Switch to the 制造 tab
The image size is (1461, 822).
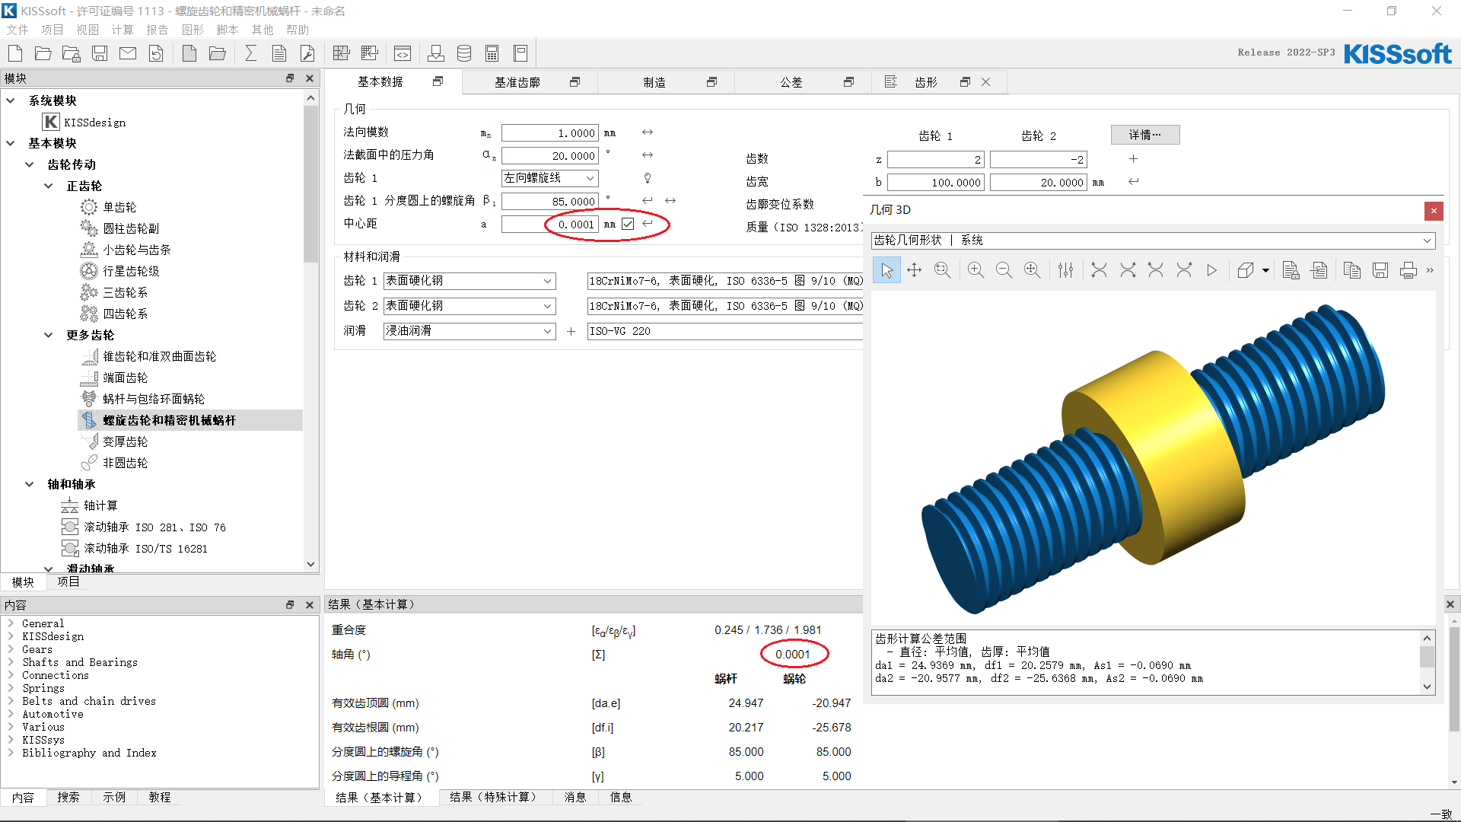point(654,82)
